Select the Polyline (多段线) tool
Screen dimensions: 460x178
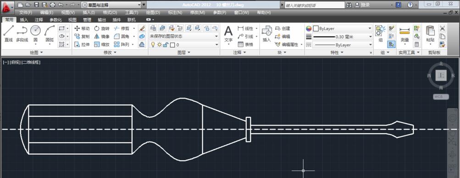(x=22, y=34)
